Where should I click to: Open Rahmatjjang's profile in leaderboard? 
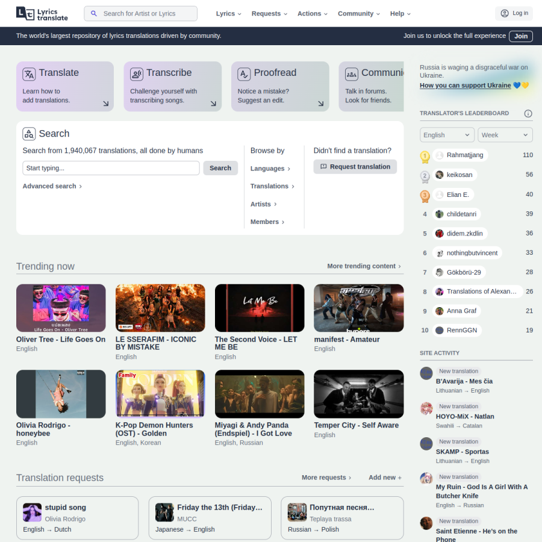460,155
